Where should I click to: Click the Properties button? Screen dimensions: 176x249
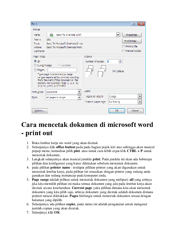click(132, 35)
